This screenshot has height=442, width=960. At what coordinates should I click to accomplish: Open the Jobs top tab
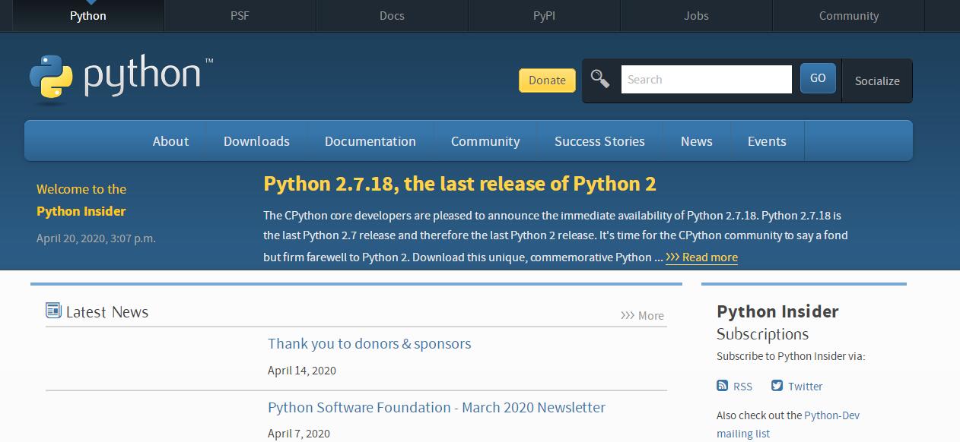[697, 15]
